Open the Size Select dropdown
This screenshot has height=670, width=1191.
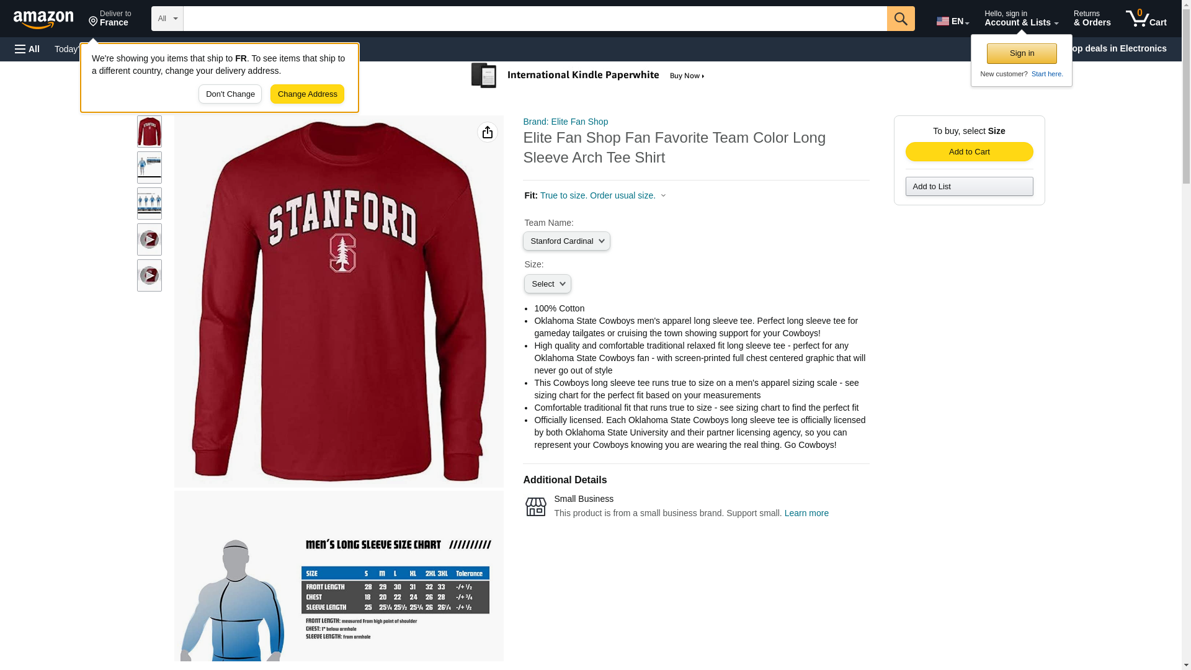tap(547, 284)
